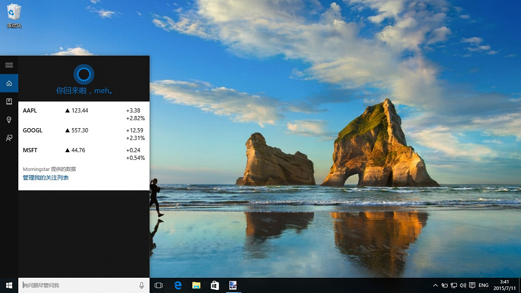
Task: Click the MSFT change +0.54%
Action: [135, 158]
